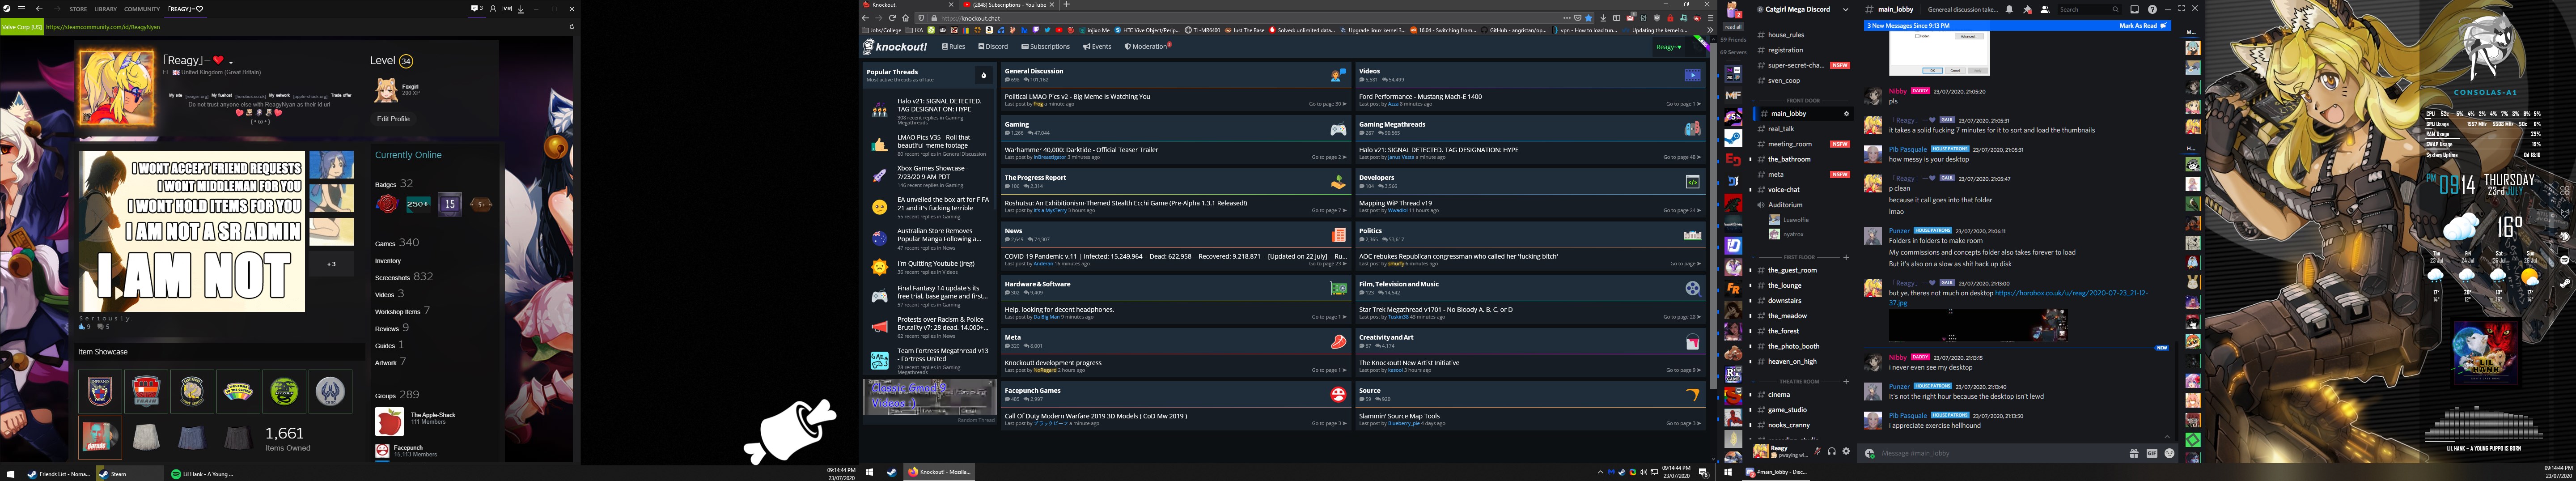Click the Firefox home icon
The width and height of the screenshot is (2576, 481).
(906, 18)
